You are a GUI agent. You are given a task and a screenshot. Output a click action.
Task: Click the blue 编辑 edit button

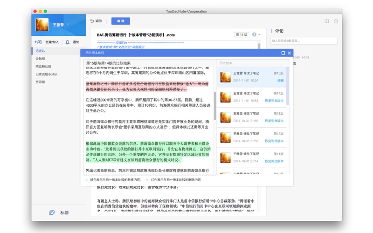pos(121,21)
